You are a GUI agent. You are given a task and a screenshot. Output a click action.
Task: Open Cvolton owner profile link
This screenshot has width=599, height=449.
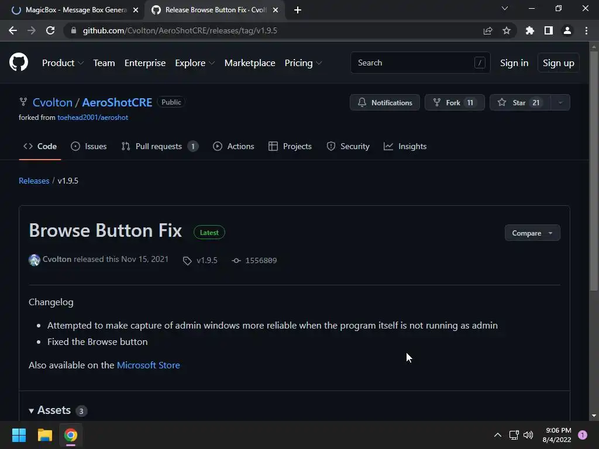(x=52, y=102)
